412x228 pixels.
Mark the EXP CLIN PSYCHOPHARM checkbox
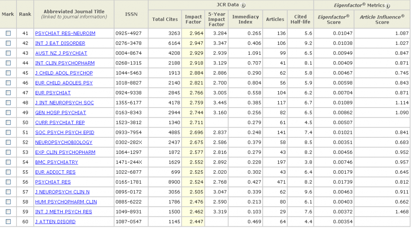pyautogui.click(x=8, y=152)
